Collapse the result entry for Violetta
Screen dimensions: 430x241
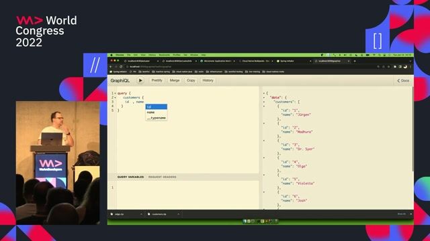264,175
